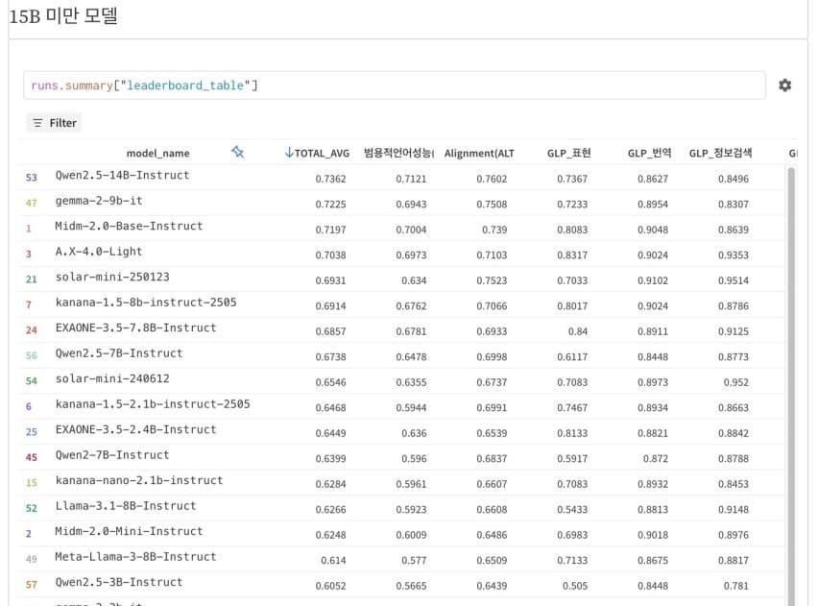
Task: Click TOTAL_AVG value 0.7362
Action: (330, 179)
